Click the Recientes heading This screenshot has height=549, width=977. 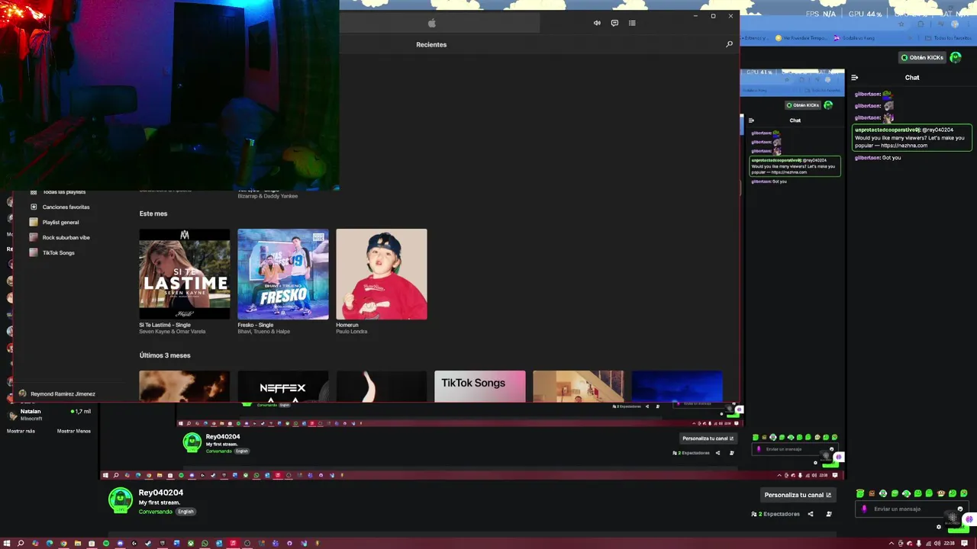point(431,44)
